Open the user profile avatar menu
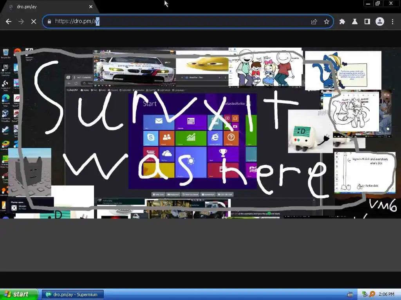 point(380,22)
